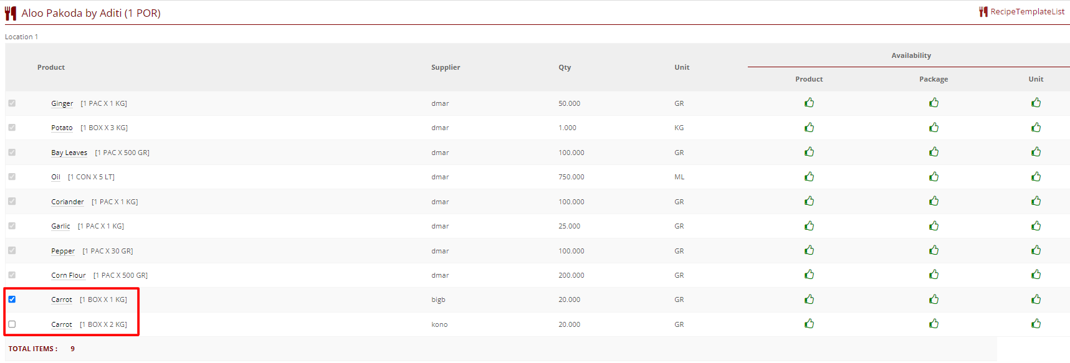Open the Bay Leaves product link
The image size is (1070, 363).
pyautogui.click(x=69, y=153)
